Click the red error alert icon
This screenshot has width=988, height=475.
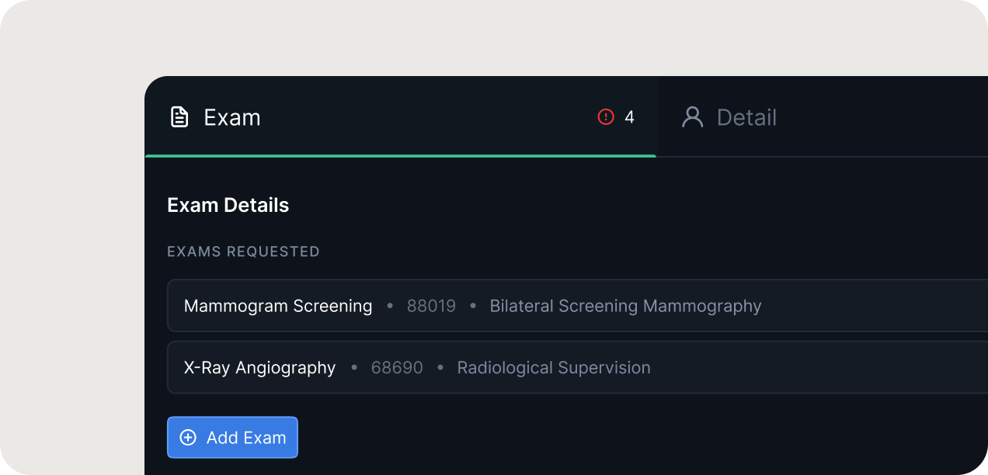(606, 117)
